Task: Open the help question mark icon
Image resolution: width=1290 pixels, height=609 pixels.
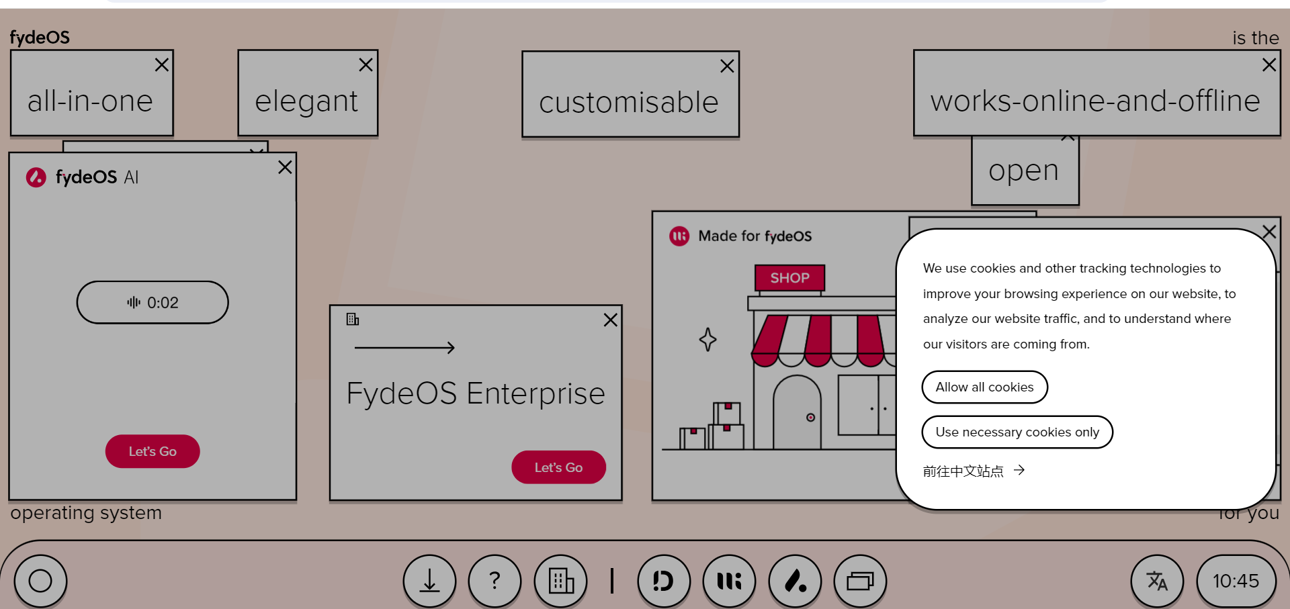Action: (494, 581)
